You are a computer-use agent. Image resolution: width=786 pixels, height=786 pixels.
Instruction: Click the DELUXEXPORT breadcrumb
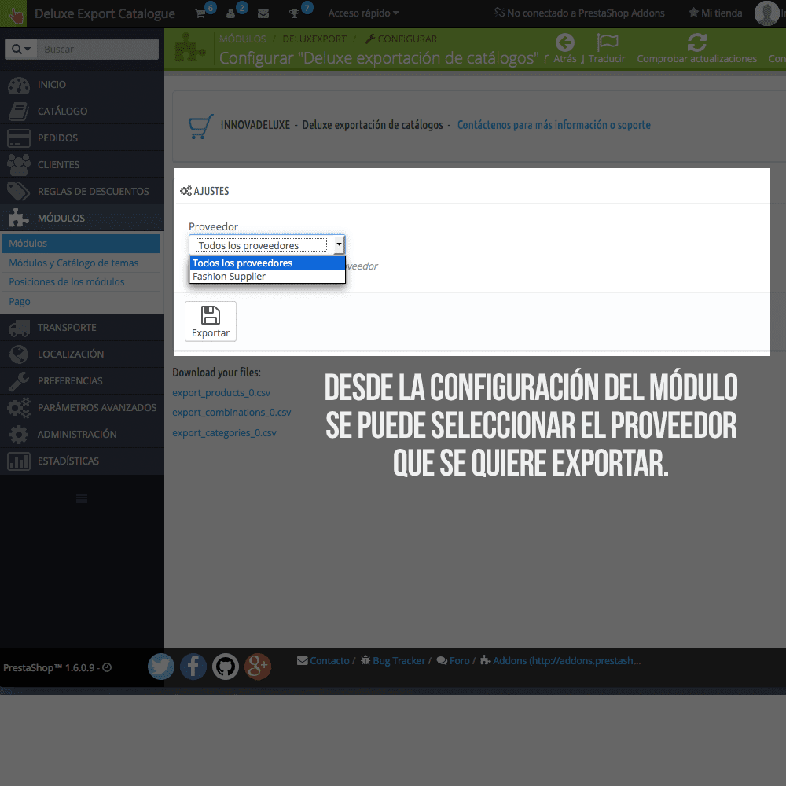click(x=314, y=39)
